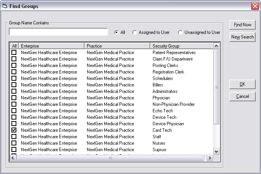
Task: Click the Practice cell in the Card Tech row
Action: (110, 130)
